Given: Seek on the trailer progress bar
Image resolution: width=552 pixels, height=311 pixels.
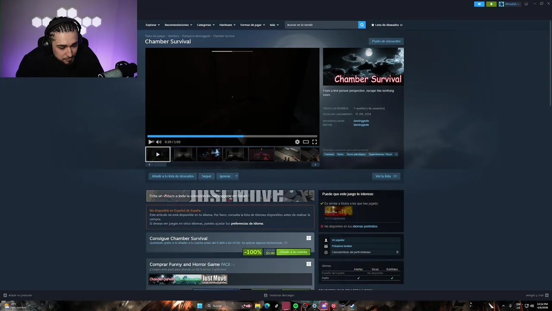Looking at the screenshot, I should 232,136.
